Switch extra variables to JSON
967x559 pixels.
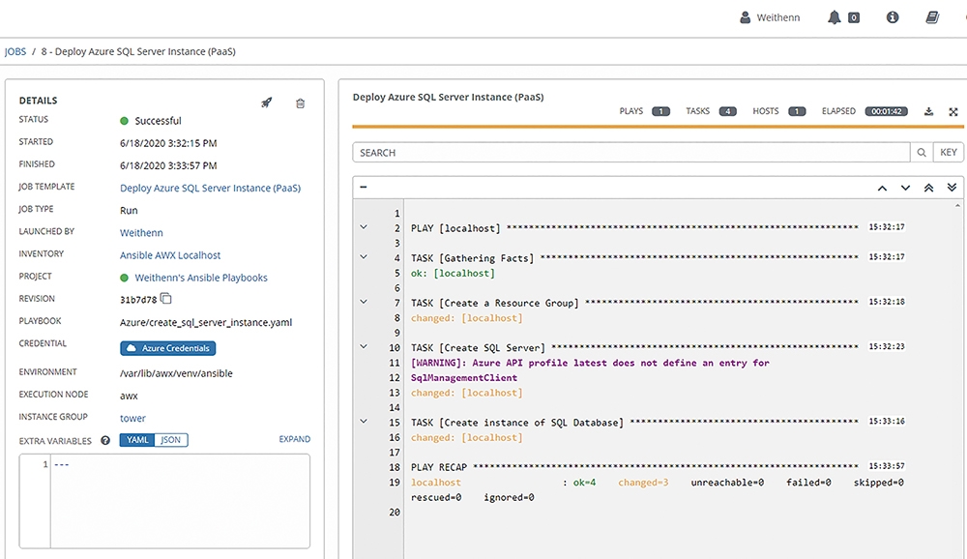(x=171, y=440)
